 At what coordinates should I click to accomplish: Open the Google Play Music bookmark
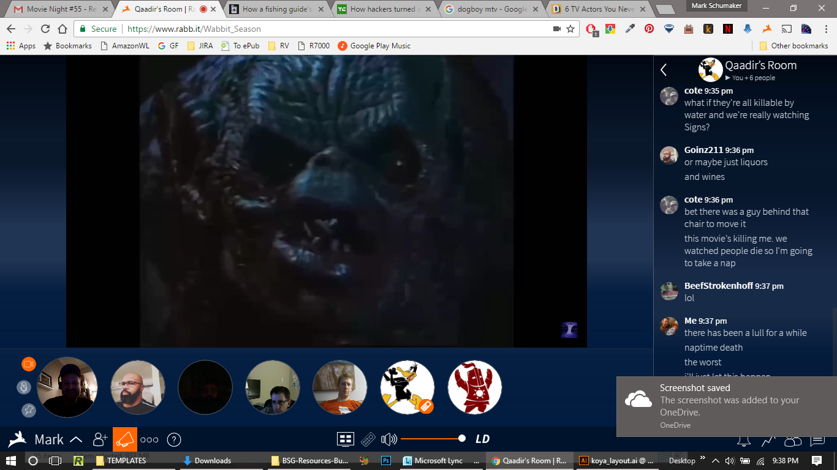374,46
